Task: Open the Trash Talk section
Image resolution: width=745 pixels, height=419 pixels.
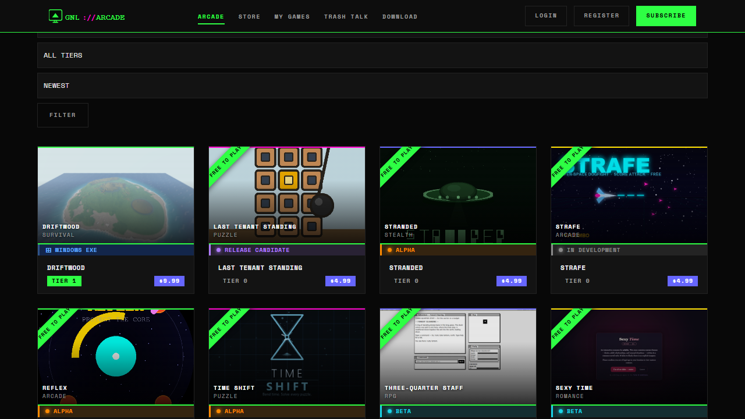Action: click(346, 17)
